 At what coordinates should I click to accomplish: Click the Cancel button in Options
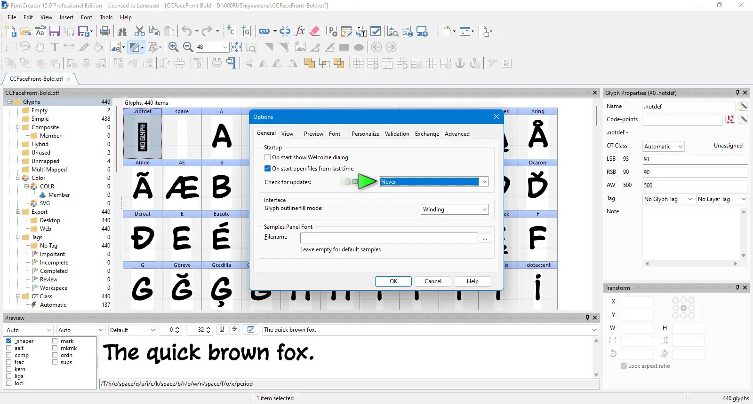(433, 281)
